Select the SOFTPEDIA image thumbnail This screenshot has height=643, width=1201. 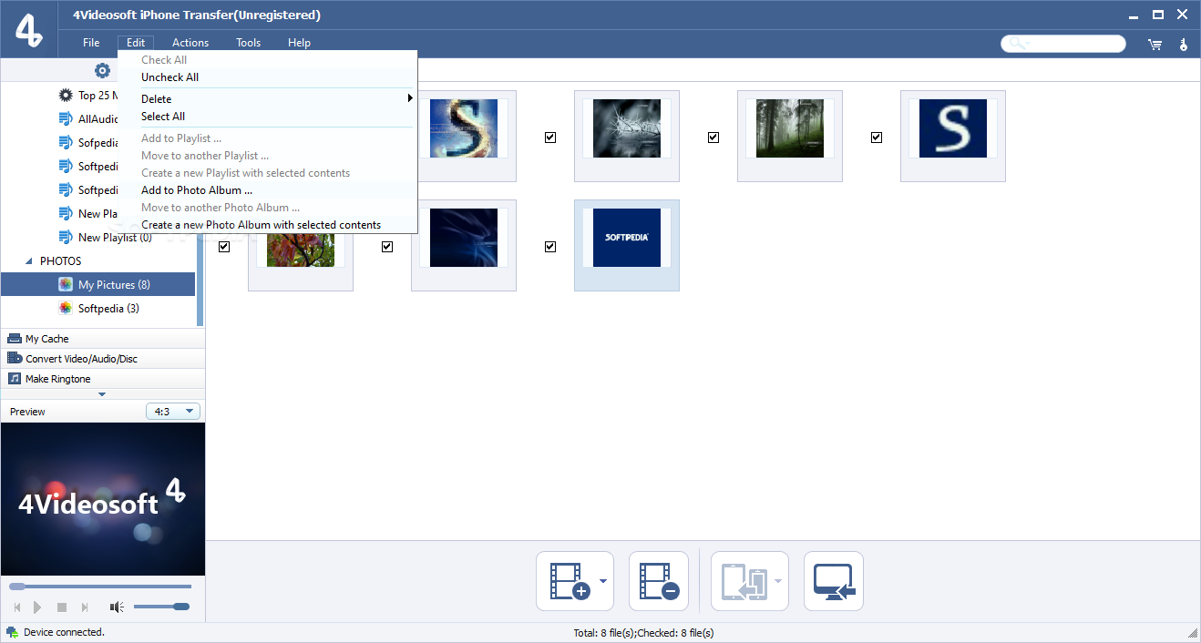point(627,245)
